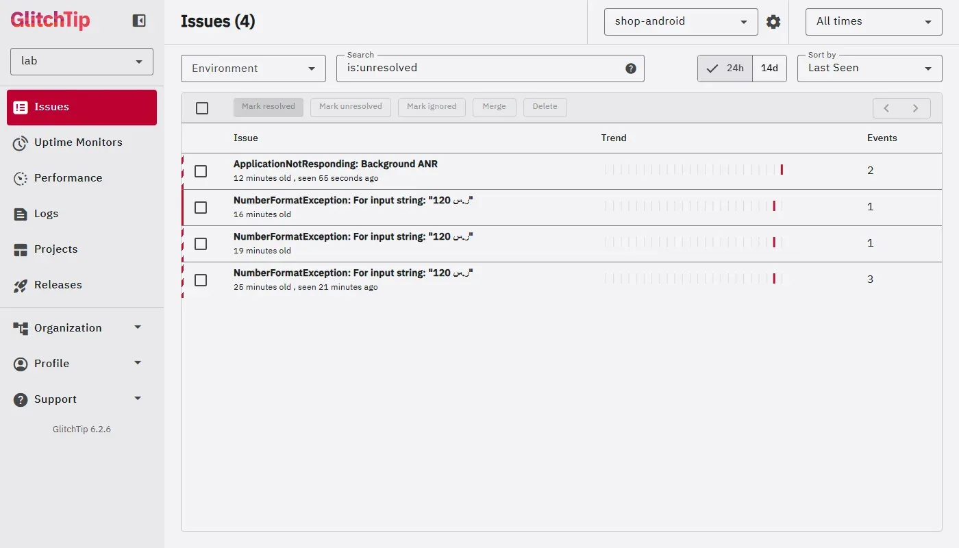Open the ApplicationNotResponding: Background ANR issue
This screenshot has width=959, height=548.
(336, 164)
